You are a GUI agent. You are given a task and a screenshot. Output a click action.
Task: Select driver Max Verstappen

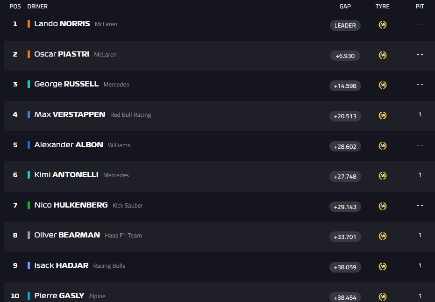click(70, 115)
